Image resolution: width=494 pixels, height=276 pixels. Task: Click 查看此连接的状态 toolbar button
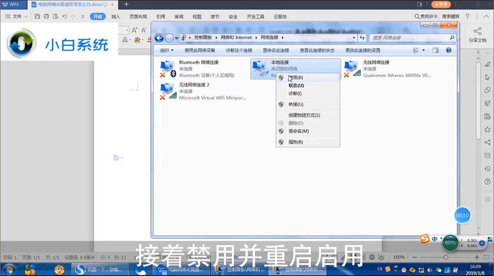coord(317,50)
